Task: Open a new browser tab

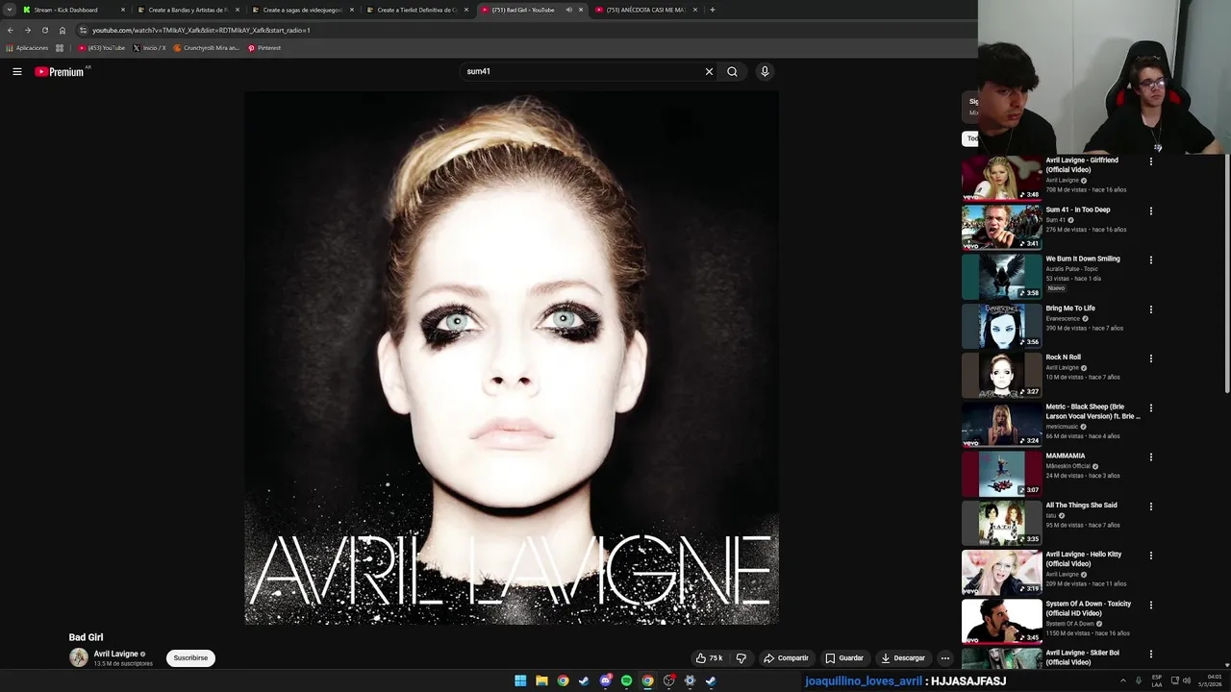Action: pos(712,10)
